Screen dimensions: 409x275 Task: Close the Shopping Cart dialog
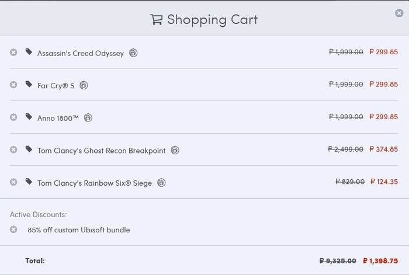(399, 13)
